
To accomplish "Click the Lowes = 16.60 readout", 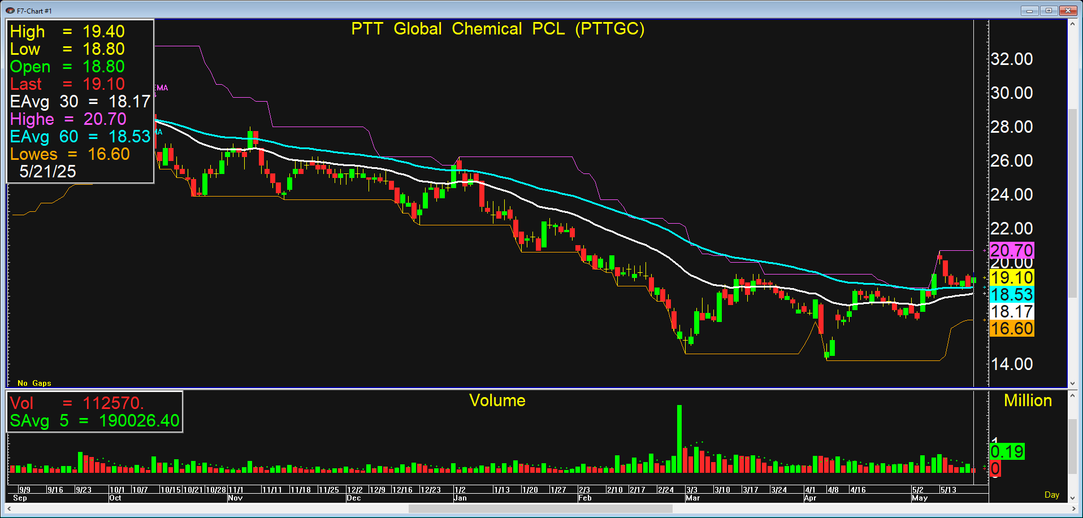I will 70,154.
